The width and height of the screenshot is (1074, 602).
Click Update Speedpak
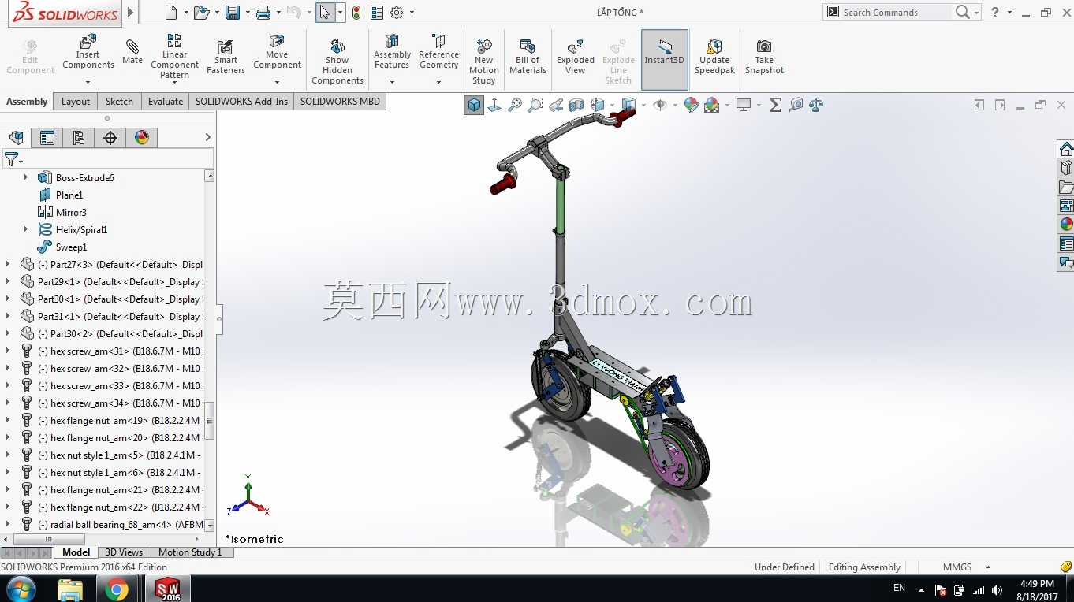click(714, 58)
